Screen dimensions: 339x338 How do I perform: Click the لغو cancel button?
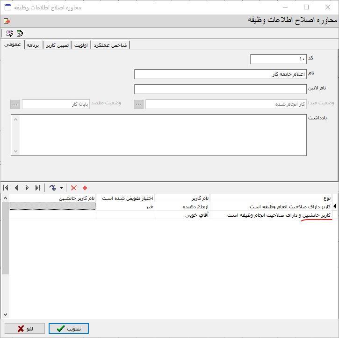pyautogui.click(x=25, y=329)
